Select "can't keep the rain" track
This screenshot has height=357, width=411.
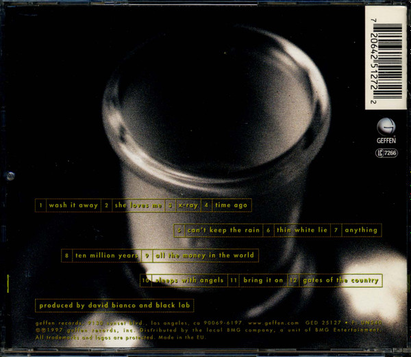pyautogui.click(x=223, y=230)
